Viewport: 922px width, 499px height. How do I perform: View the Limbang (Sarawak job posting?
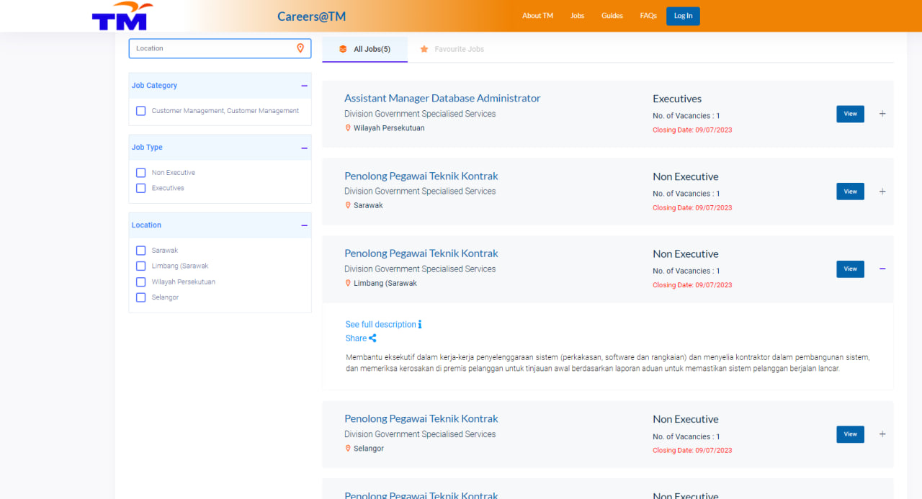[x=850, y=269]
